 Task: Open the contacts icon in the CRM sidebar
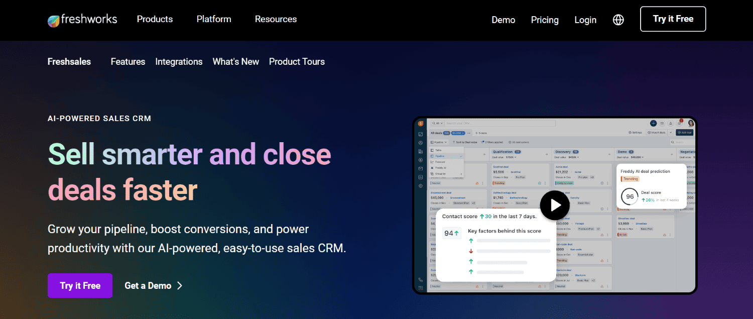pyautogui.click(x=421, y=143)
